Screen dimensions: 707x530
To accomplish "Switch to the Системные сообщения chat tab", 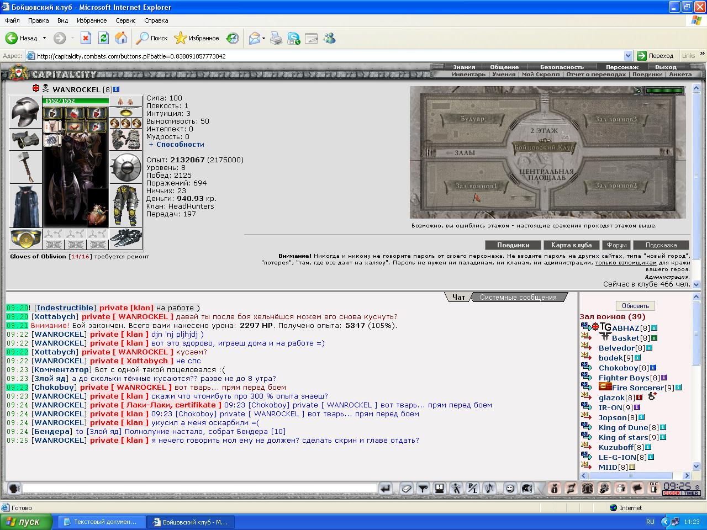I will click(x=518, y=297).
